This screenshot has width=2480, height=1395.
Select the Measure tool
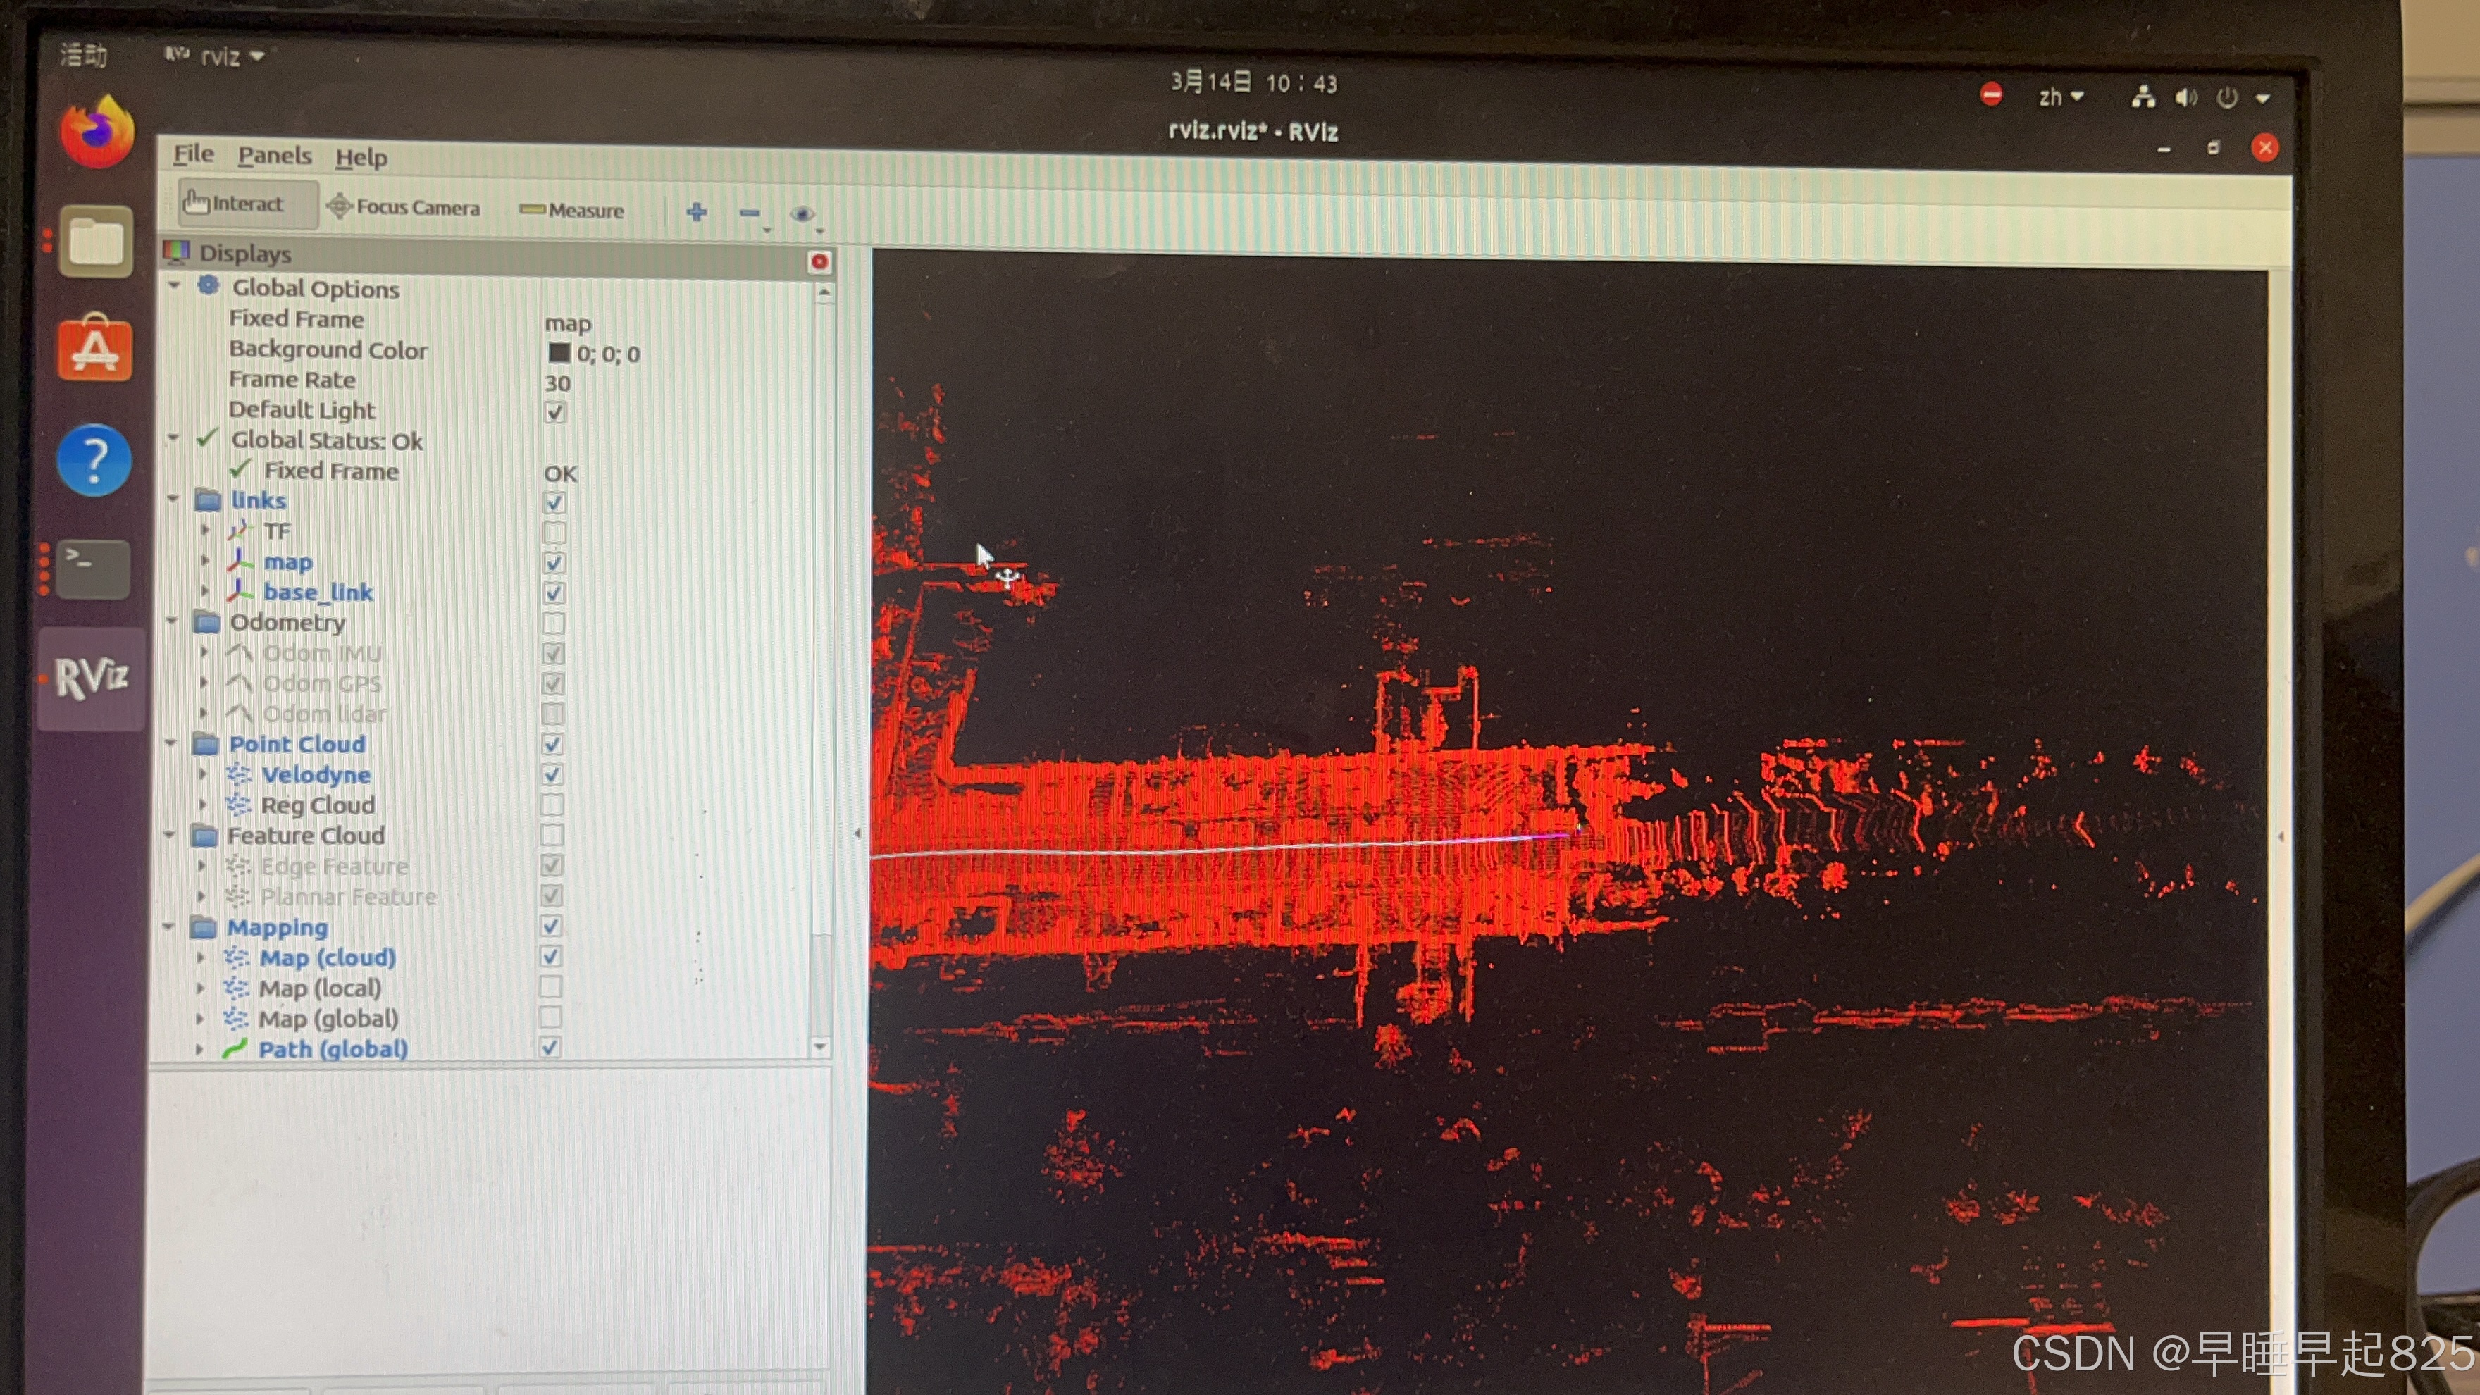pos(572,210)
